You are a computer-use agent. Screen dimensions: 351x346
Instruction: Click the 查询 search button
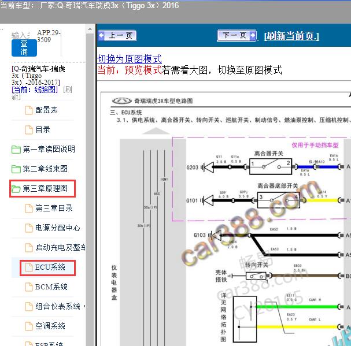point(24,48)
